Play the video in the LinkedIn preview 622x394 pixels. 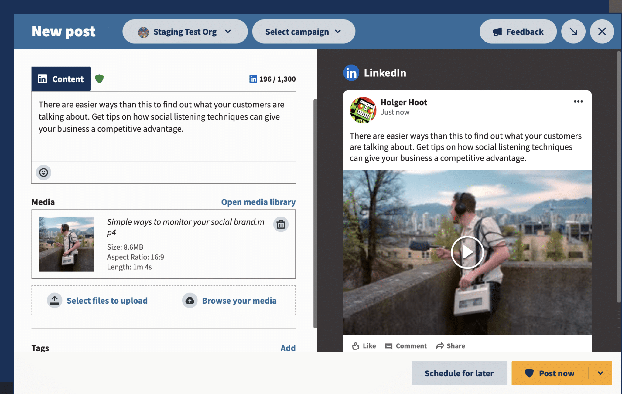tap(467, 252)
